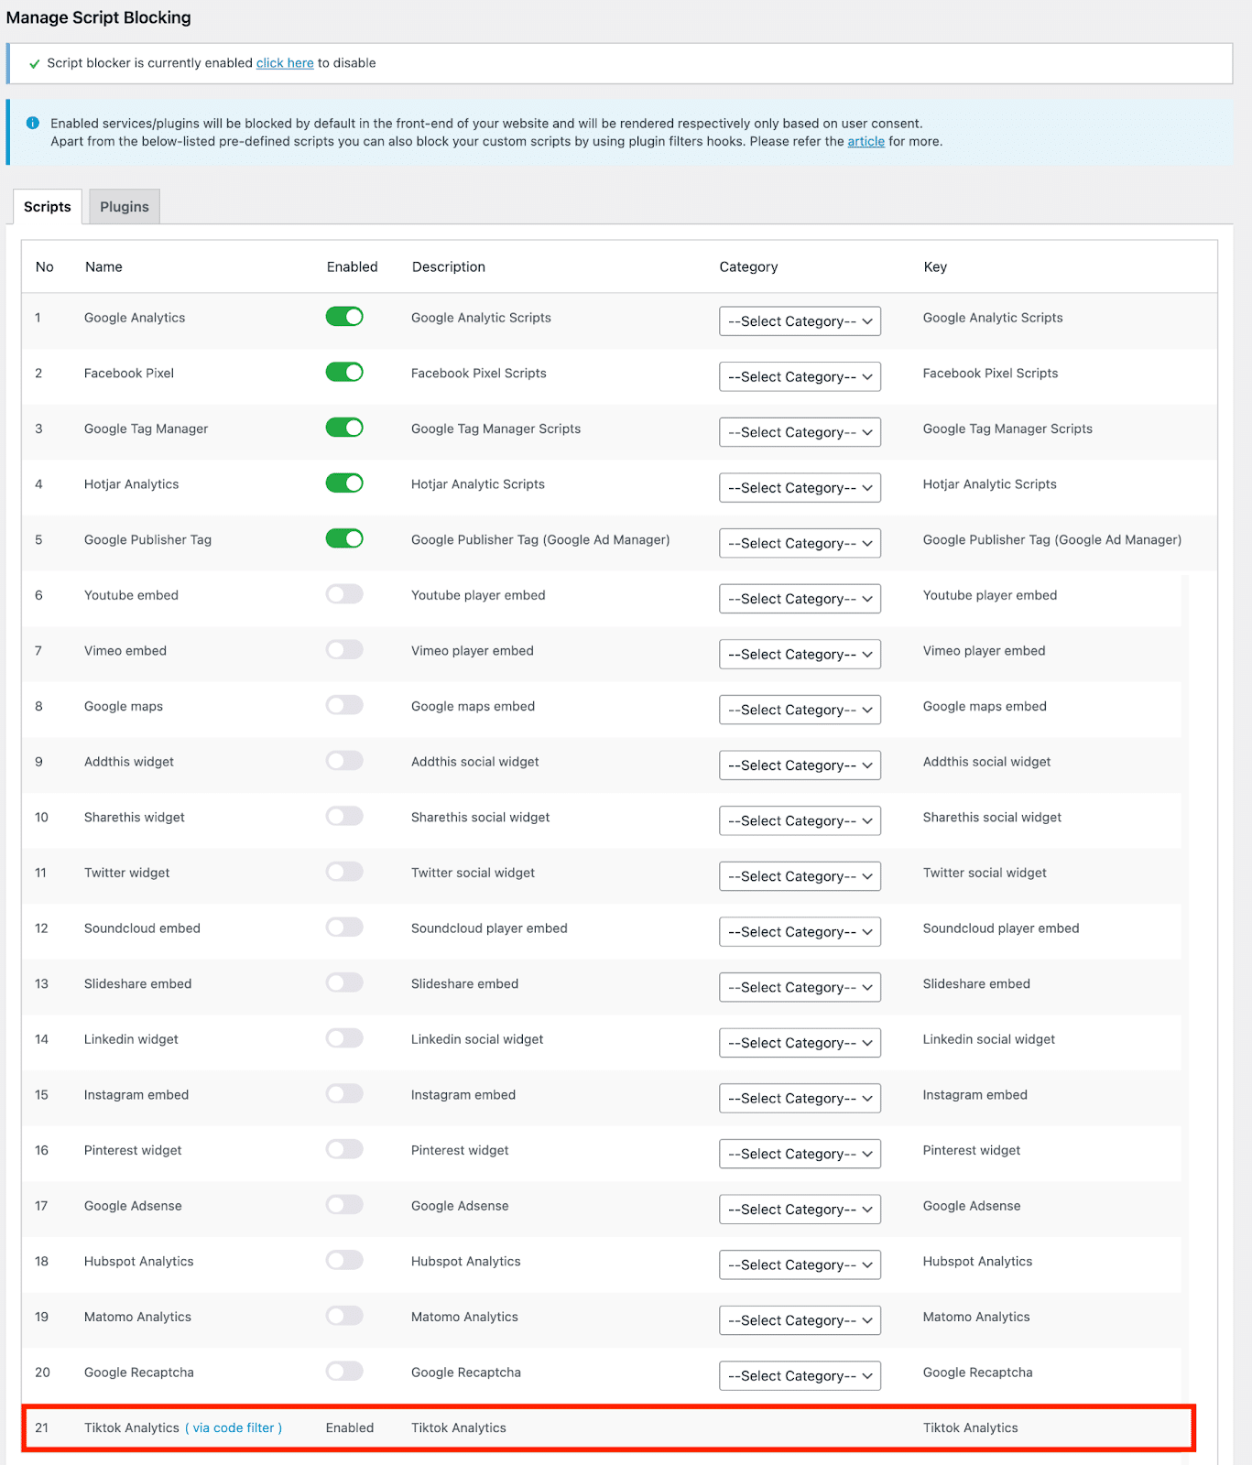Screen dimensions: 1252x1465
Task: Enable the Matomo Analytics toggle
Action: 344,1316
